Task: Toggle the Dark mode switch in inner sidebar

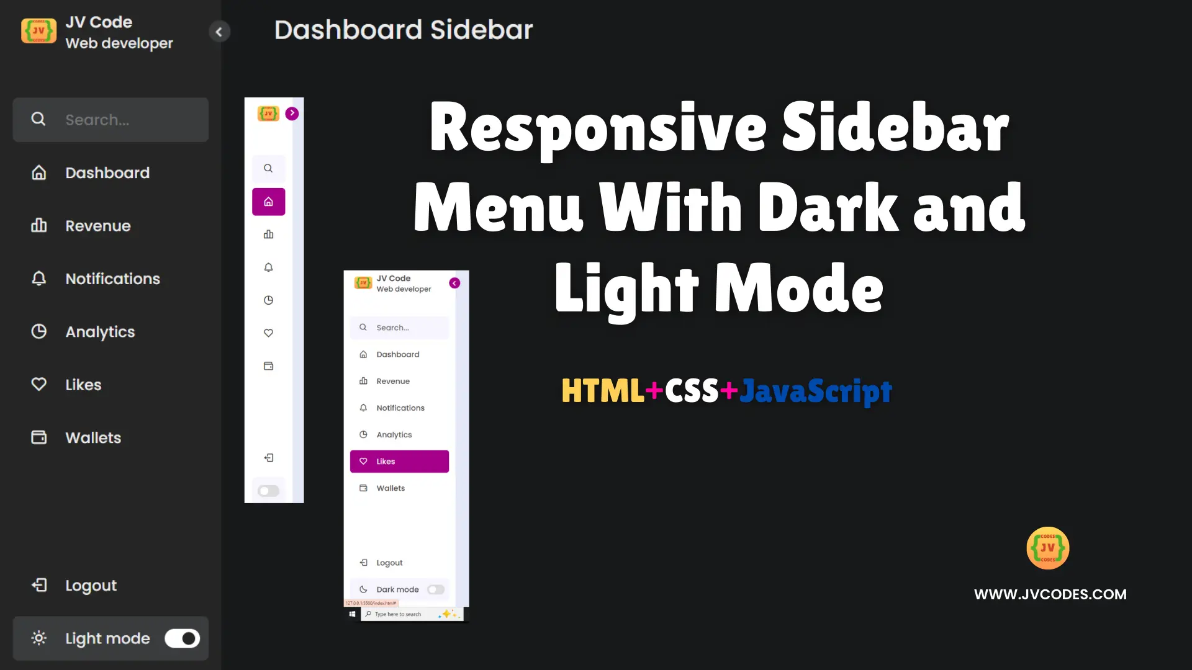Action: click(x=436, y=589)
